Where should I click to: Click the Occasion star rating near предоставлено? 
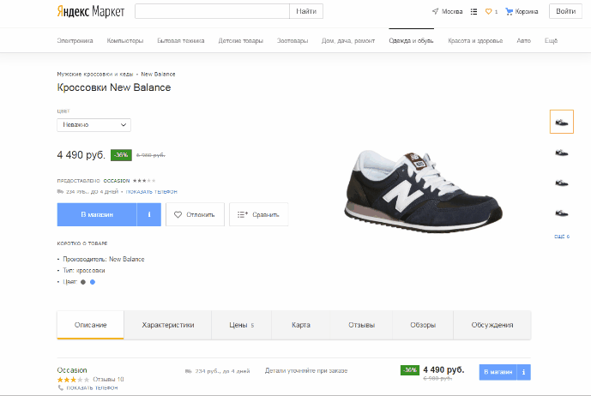(144, 181)
